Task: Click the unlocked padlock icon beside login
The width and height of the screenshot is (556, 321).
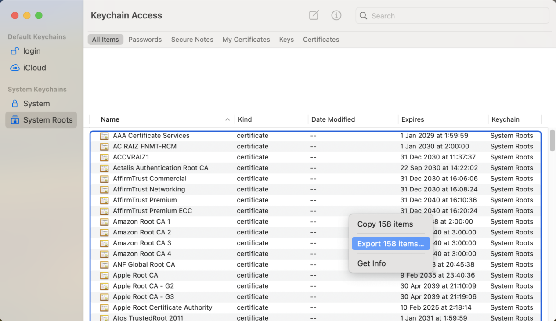Action: (15, 51)
